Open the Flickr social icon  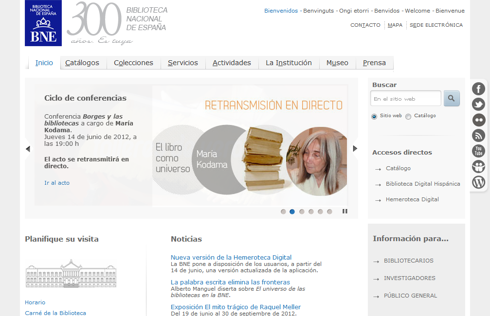click(478, 120)
